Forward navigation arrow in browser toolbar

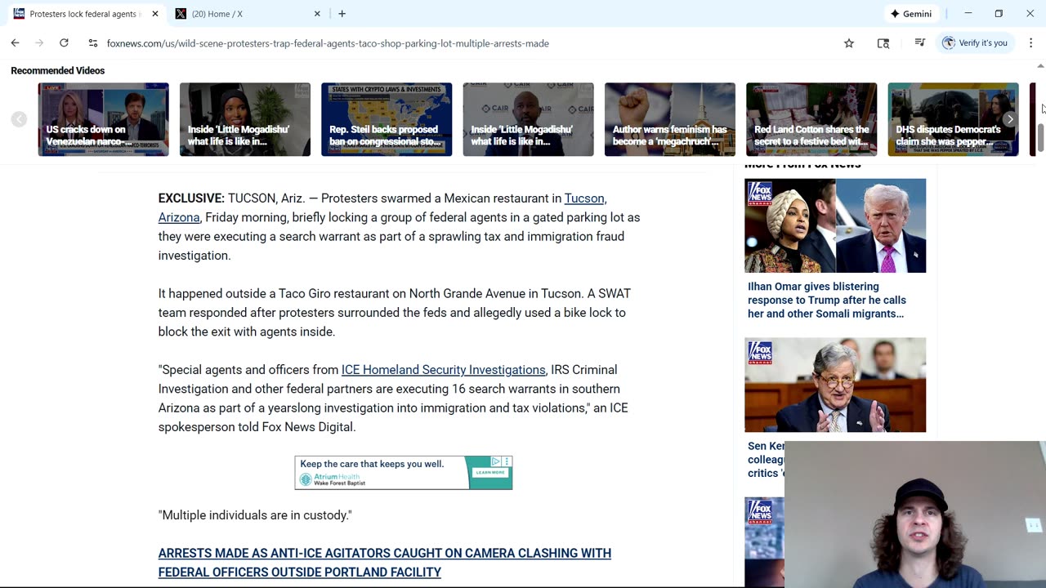pos(39,43)
